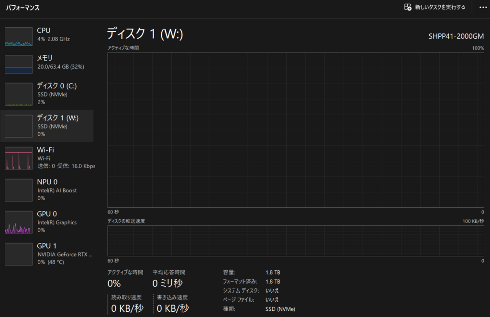Click the SHPP41-2000GM model name
The height and width of the screenshot is (317, 490).
coord(457,36)
